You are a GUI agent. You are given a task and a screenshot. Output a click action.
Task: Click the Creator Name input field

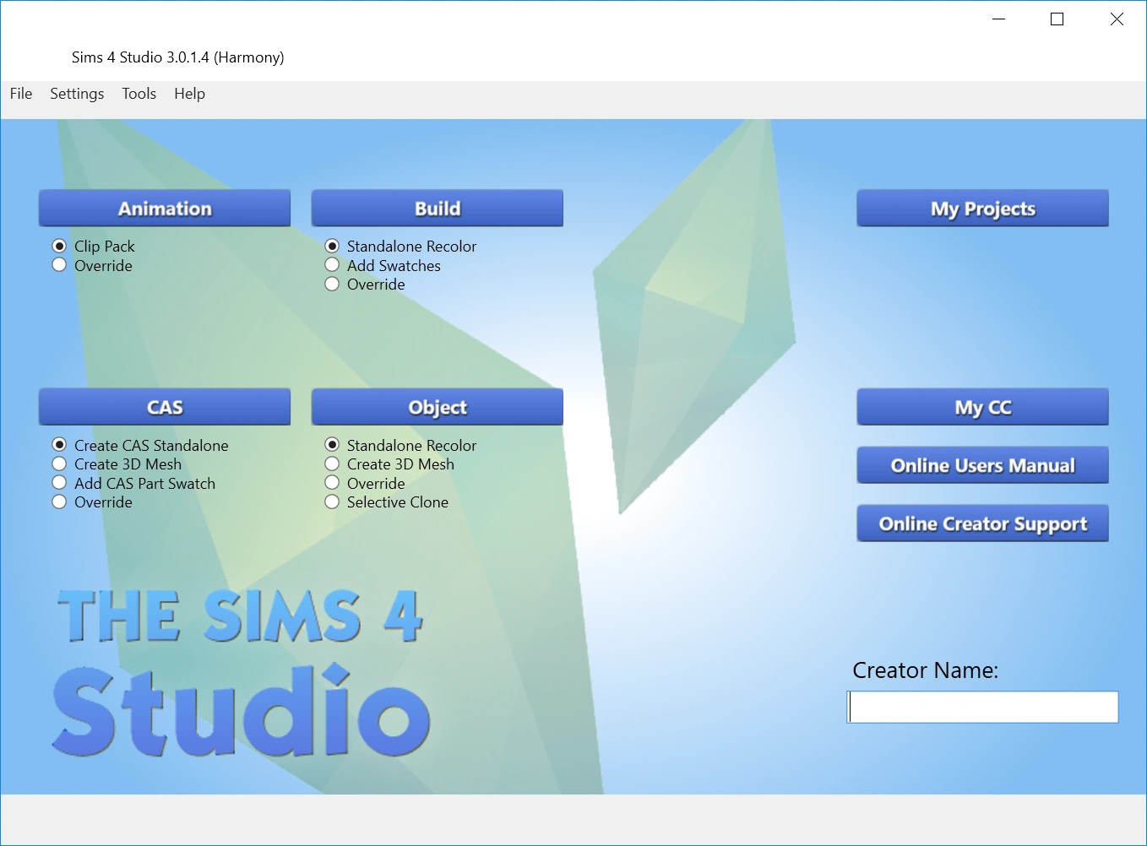982,707
